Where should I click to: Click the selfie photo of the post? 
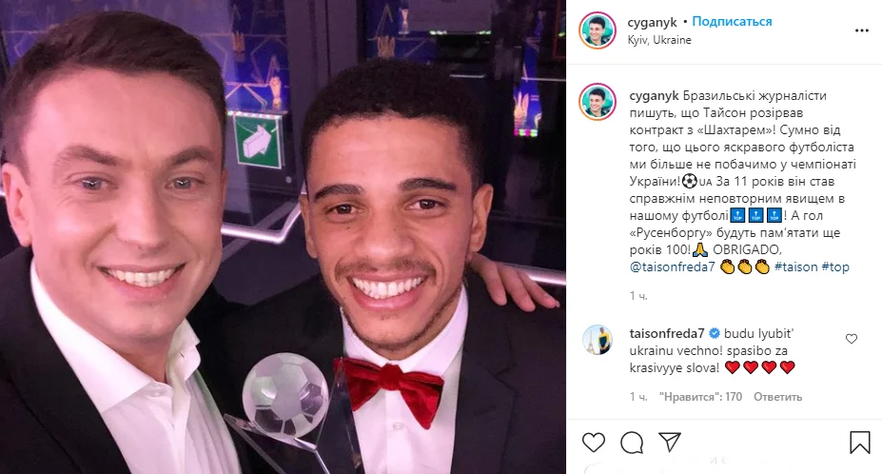(x=284, y=237)
